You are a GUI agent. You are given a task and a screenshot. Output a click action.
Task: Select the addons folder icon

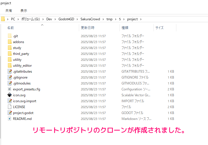coord(10,42)
